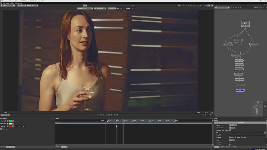Click the crossed-arrows fit viewer icon
Viewport: 267px width, 150px height.
click(x=188, y=5)
